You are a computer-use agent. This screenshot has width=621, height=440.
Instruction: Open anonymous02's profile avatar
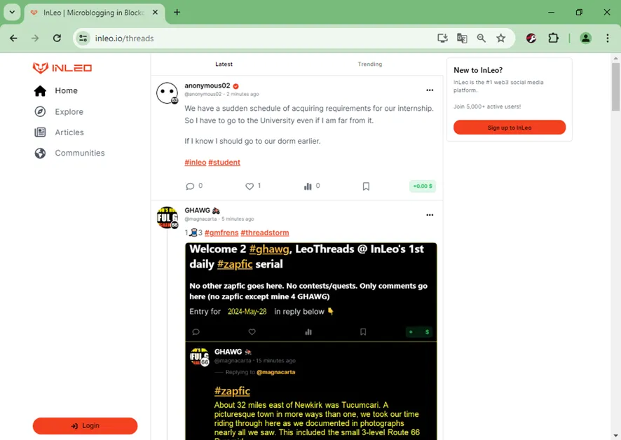167,93
